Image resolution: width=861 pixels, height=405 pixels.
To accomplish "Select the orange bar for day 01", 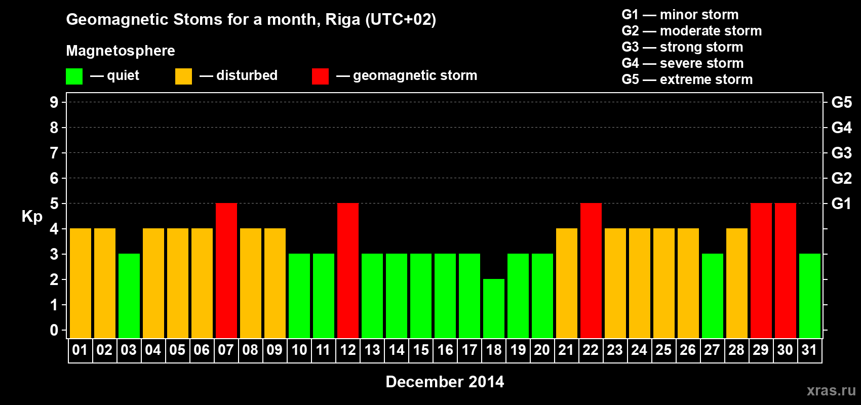I will pos(81,283).
